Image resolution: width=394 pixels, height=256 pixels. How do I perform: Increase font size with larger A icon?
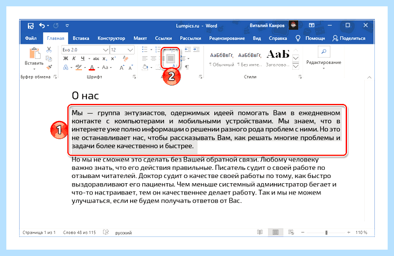[x=122, y=67]
